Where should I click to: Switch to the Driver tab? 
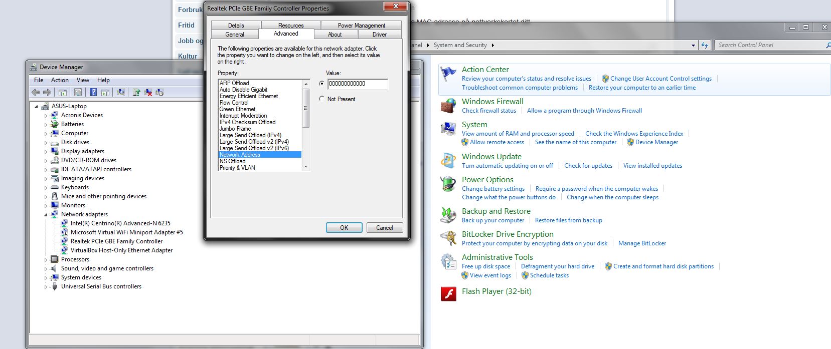(380, 35)
